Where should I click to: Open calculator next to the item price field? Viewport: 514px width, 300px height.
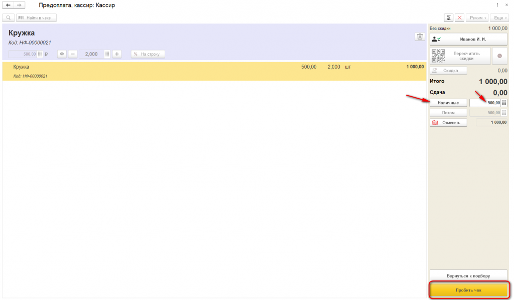coord(40,54)
